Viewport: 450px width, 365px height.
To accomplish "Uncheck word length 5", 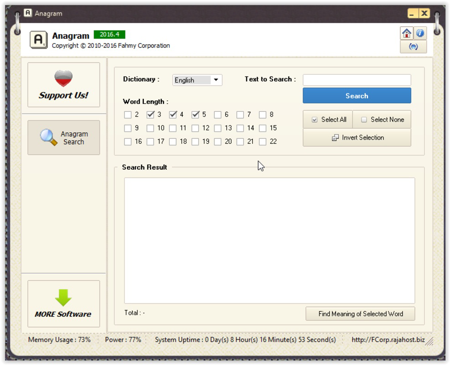I will (195, 115).
